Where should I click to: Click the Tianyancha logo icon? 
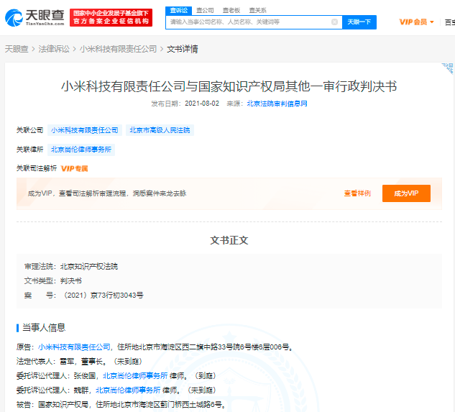click(14, 18)
